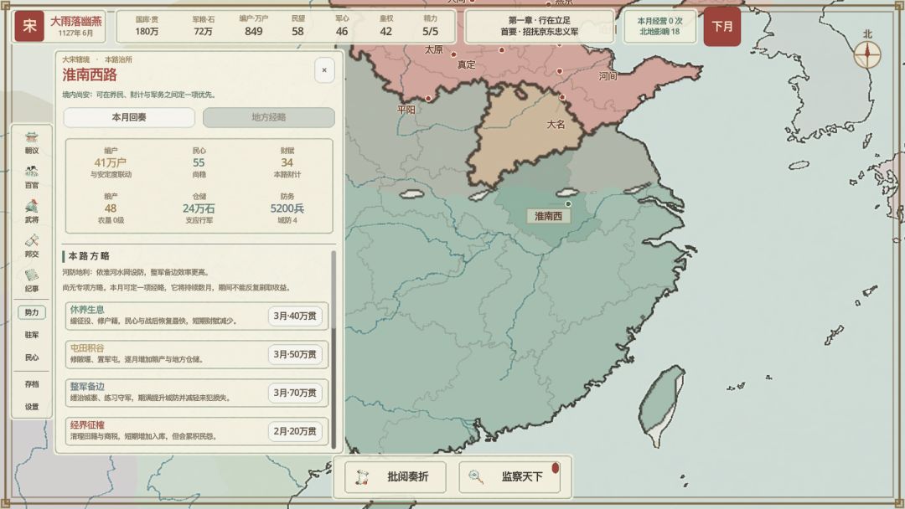Open the 百官 officials icon
Image resolution: width=905 pixels, height=509 pixels.
pos(31,177)
